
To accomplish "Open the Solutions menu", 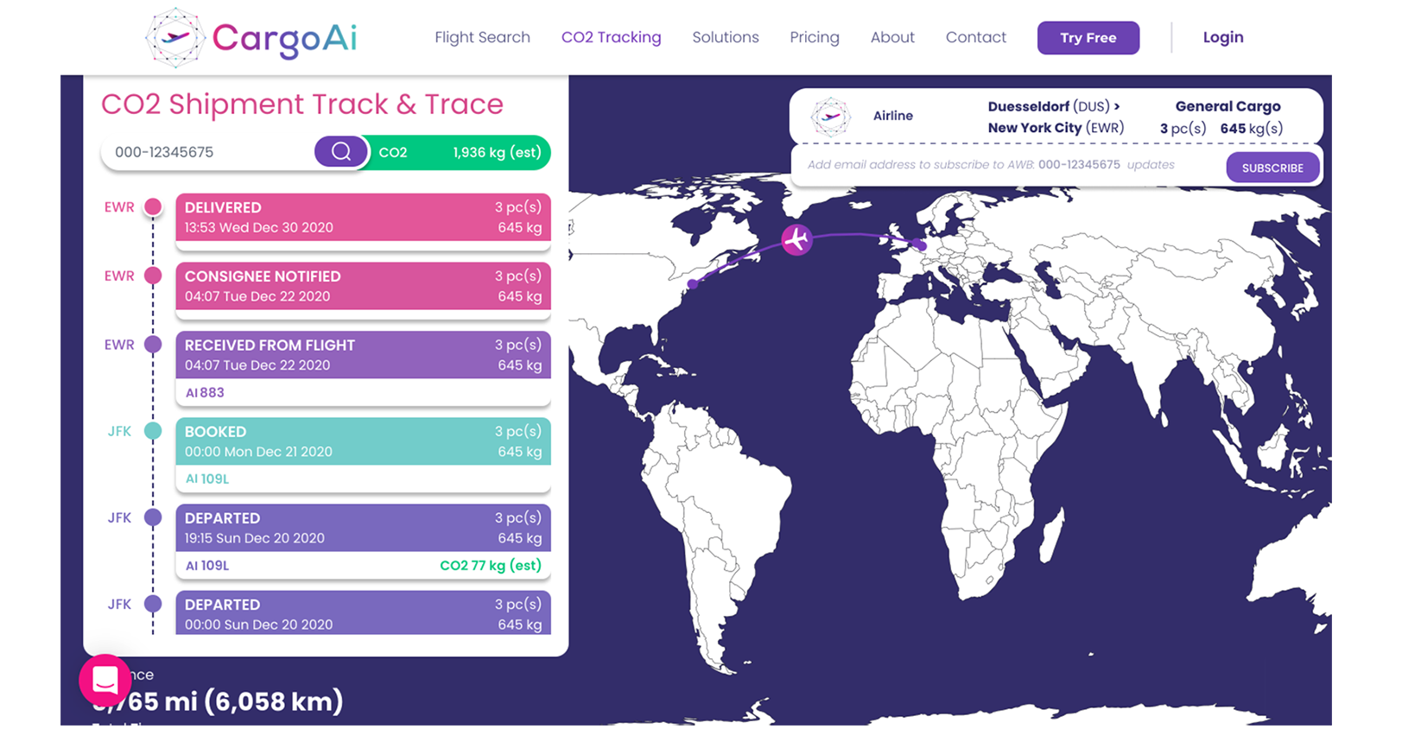I will tap(725, 38).
